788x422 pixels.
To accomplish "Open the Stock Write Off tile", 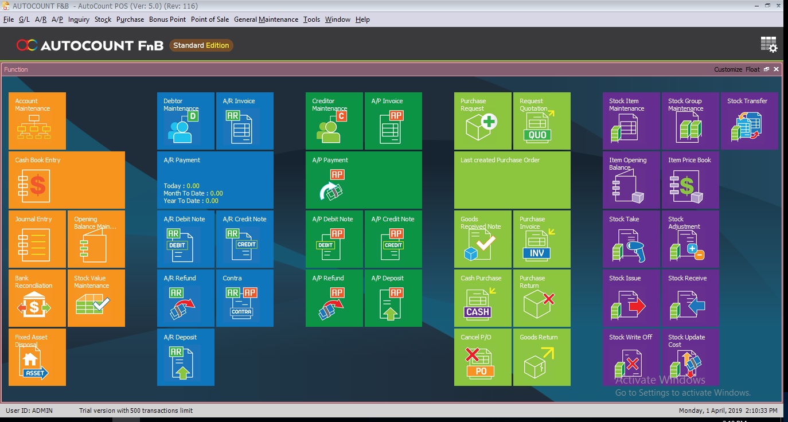I will tap(631, 357).
